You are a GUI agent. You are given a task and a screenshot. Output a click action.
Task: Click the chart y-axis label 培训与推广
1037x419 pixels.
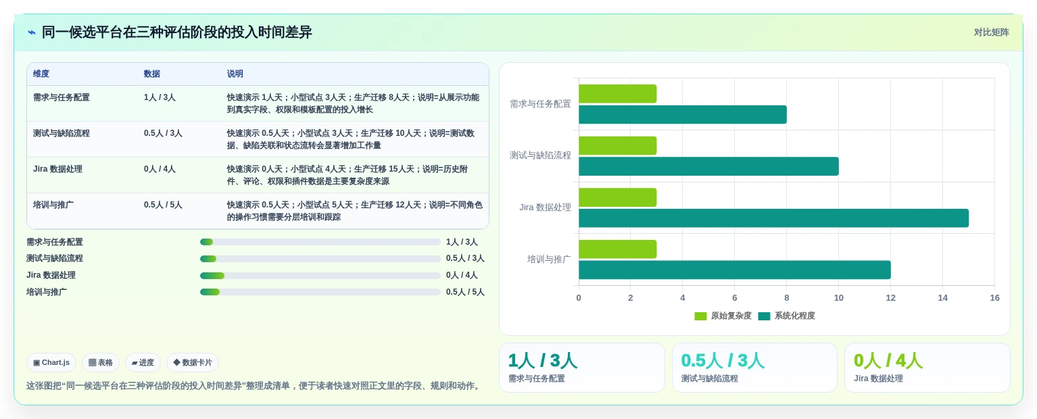point(549,260)
